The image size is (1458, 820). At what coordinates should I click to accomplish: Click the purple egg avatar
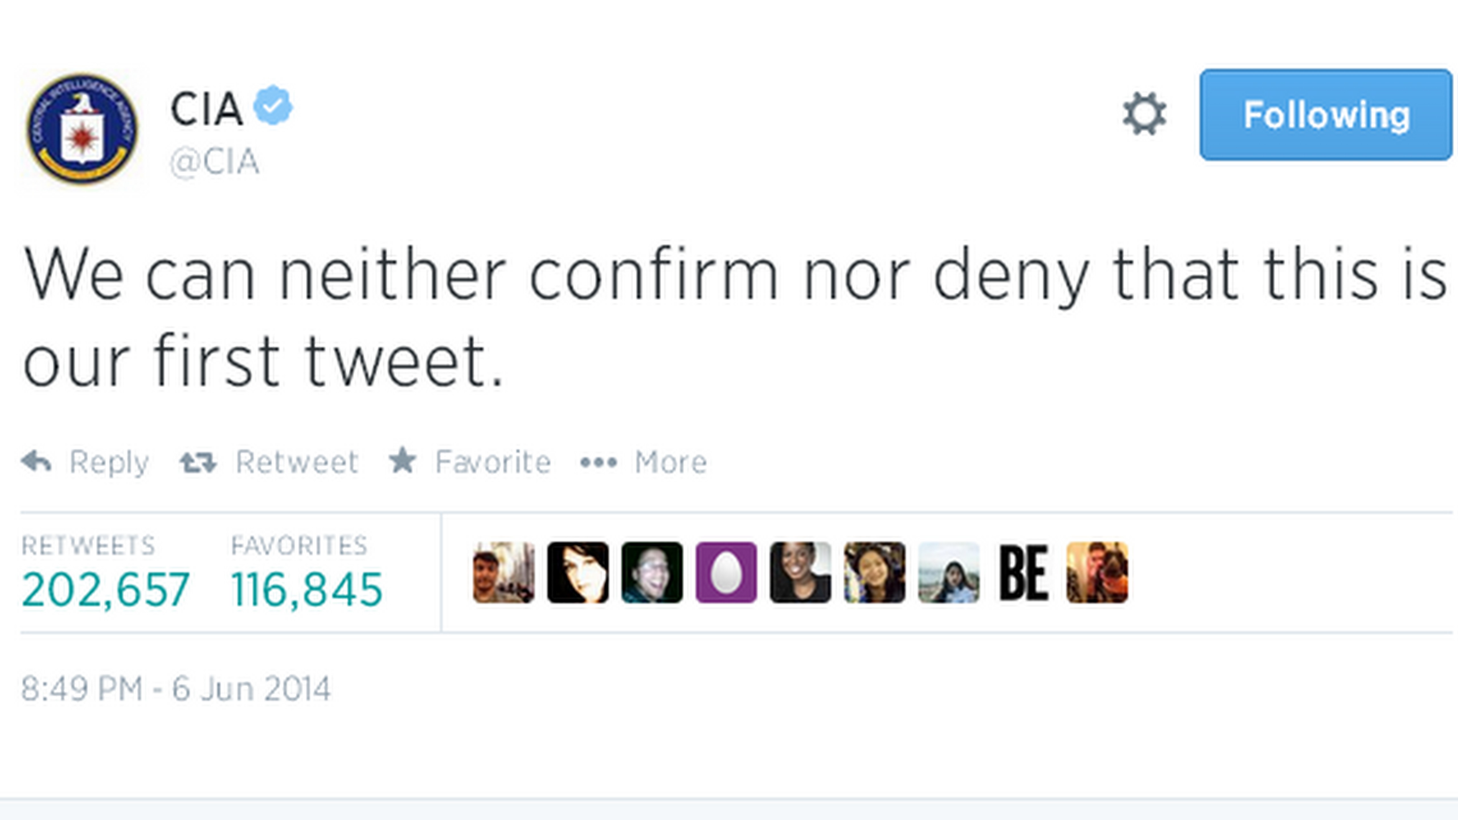click(x=726, y=572)
